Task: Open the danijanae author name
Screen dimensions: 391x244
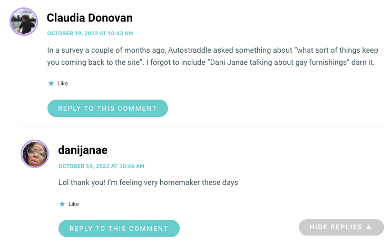Action: (83, 150)
